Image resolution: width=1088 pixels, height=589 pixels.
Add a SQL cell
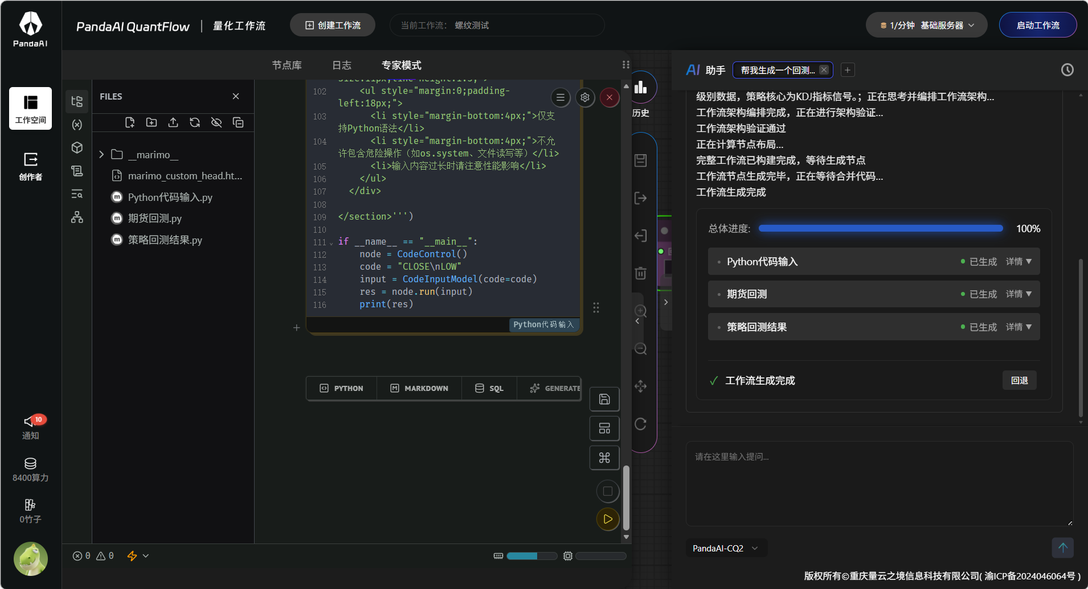(489, 388)
